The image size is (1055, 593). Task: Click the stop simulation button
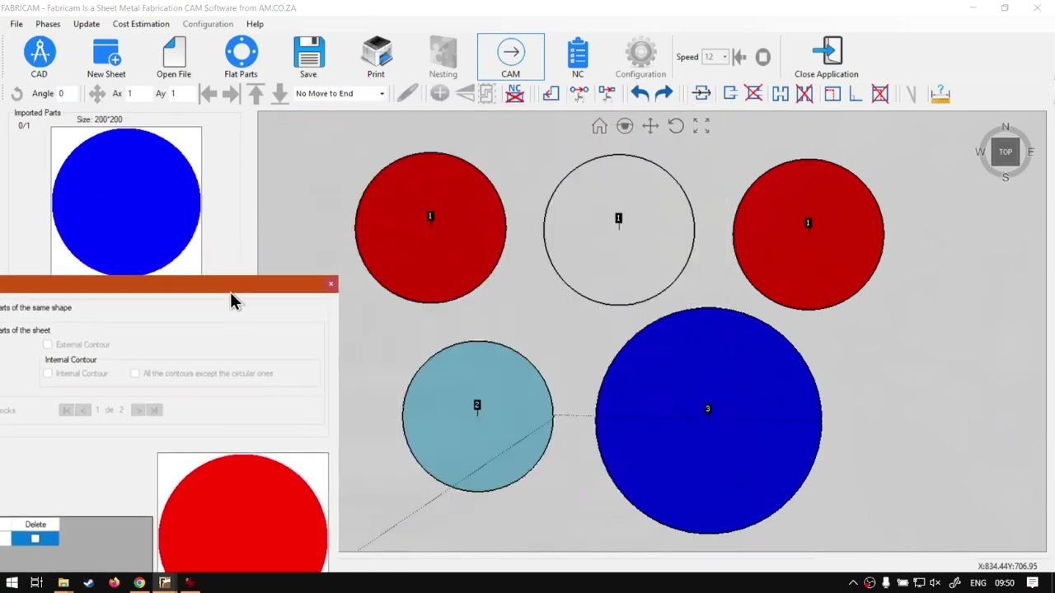click(x=763, y=57)
